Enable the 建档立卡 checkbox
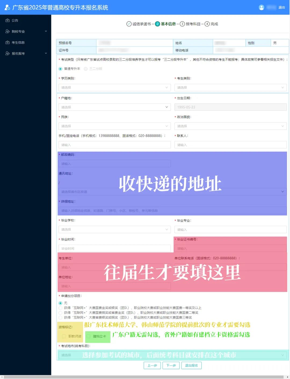 pos(89,336)
